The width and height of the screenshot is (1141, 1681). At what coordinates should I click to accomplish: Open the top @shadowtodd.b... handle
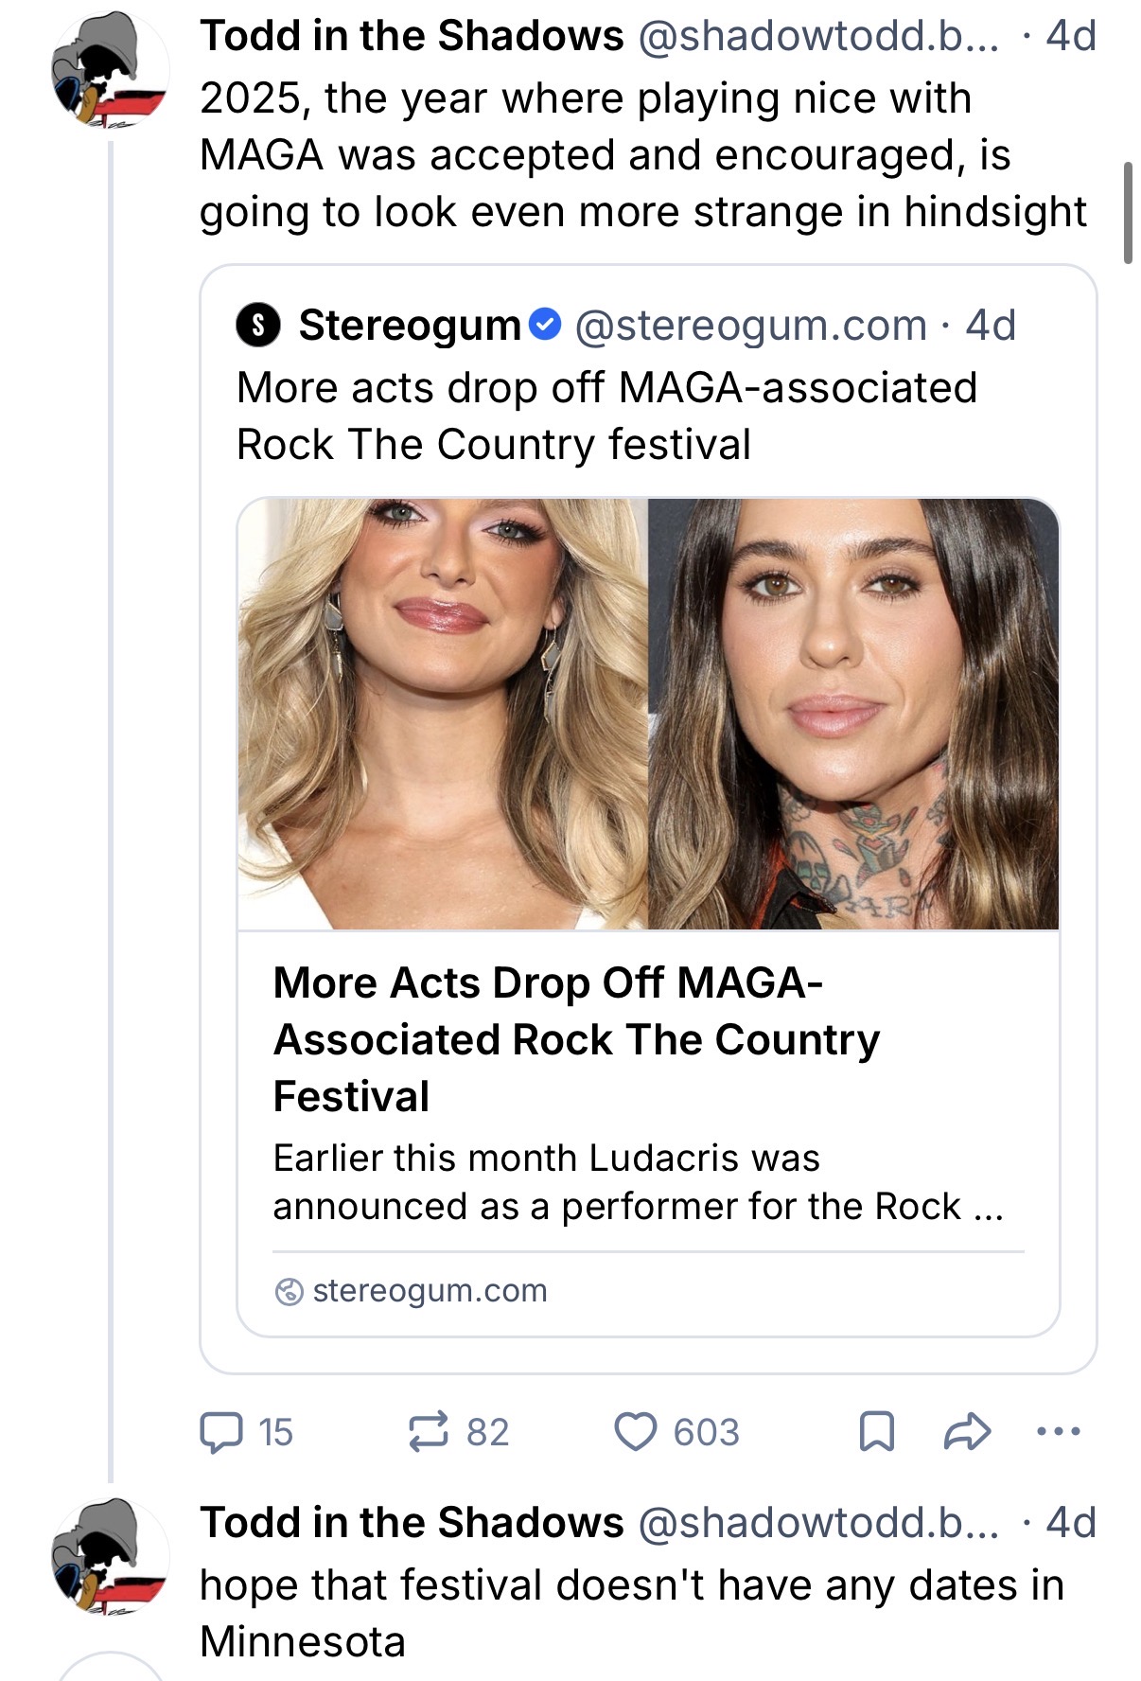click(818, 36)
